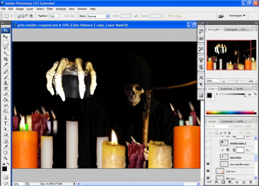This screenshot has width=259, height=186.
Task: Add a layer mask button
Action: pyautogui.click(x=223, y=182)
